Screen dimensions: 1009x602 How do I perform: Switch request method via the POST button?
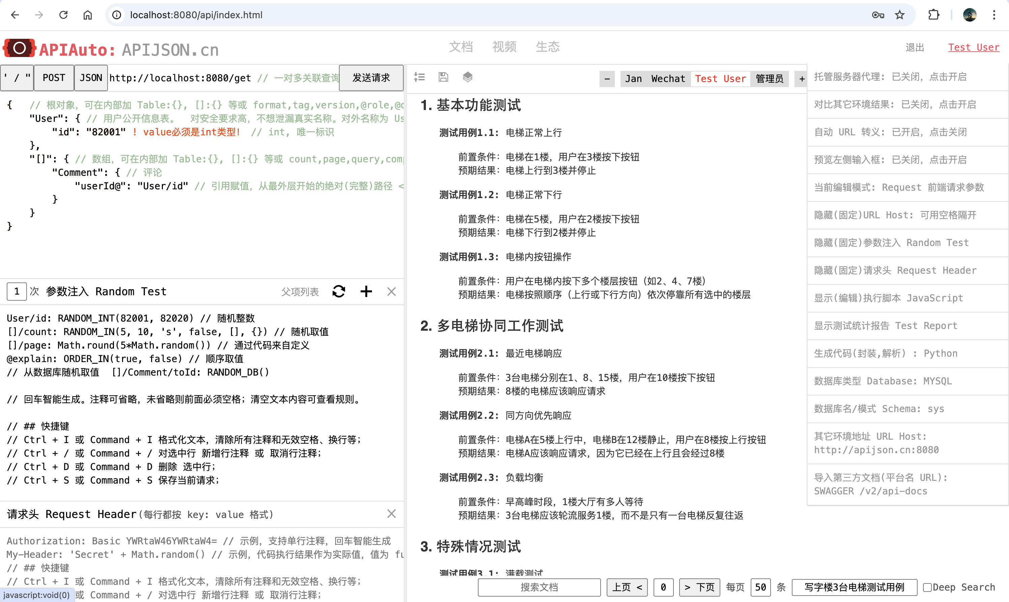click(54, 78)
